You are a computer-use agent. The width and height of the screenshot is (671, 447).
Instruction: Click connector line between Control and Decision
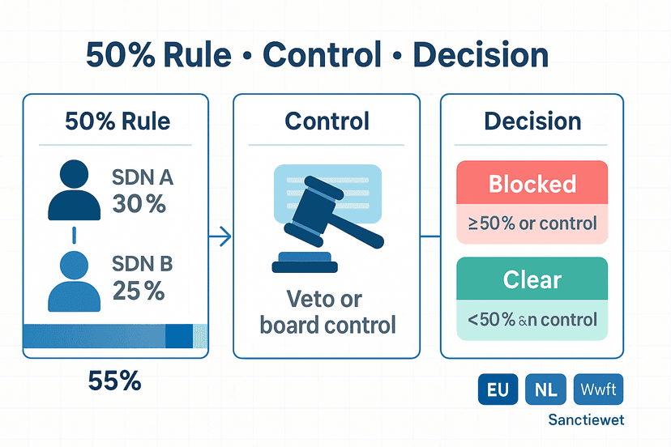[x=430, y=236]
